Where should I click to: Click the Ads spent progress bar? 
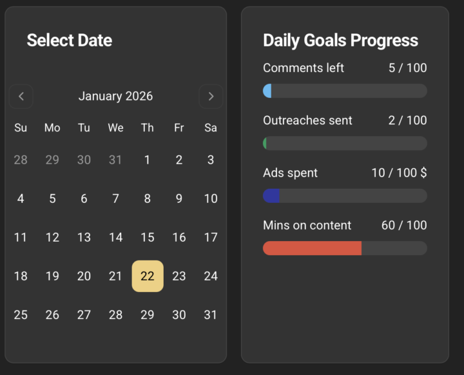tap(345, 196)
